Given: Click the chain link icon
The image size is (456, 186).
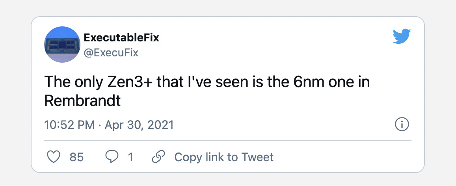Looking at the screenshot, I should pos(158,157).
